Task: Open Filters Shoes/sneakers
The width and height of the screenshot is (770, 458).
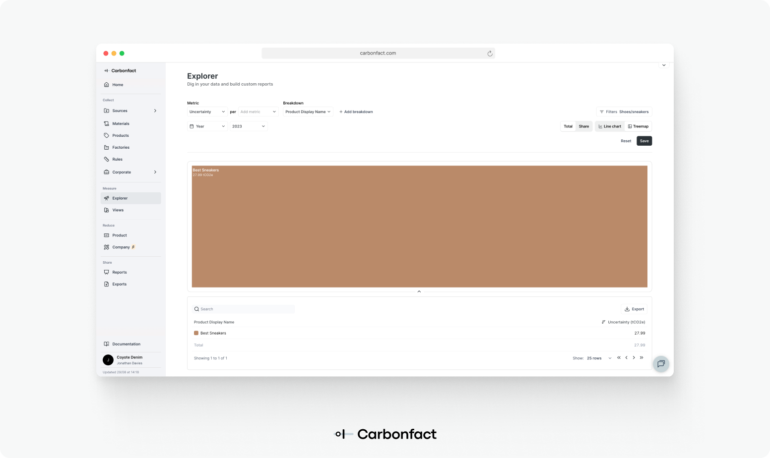Action: coord(624,112)
